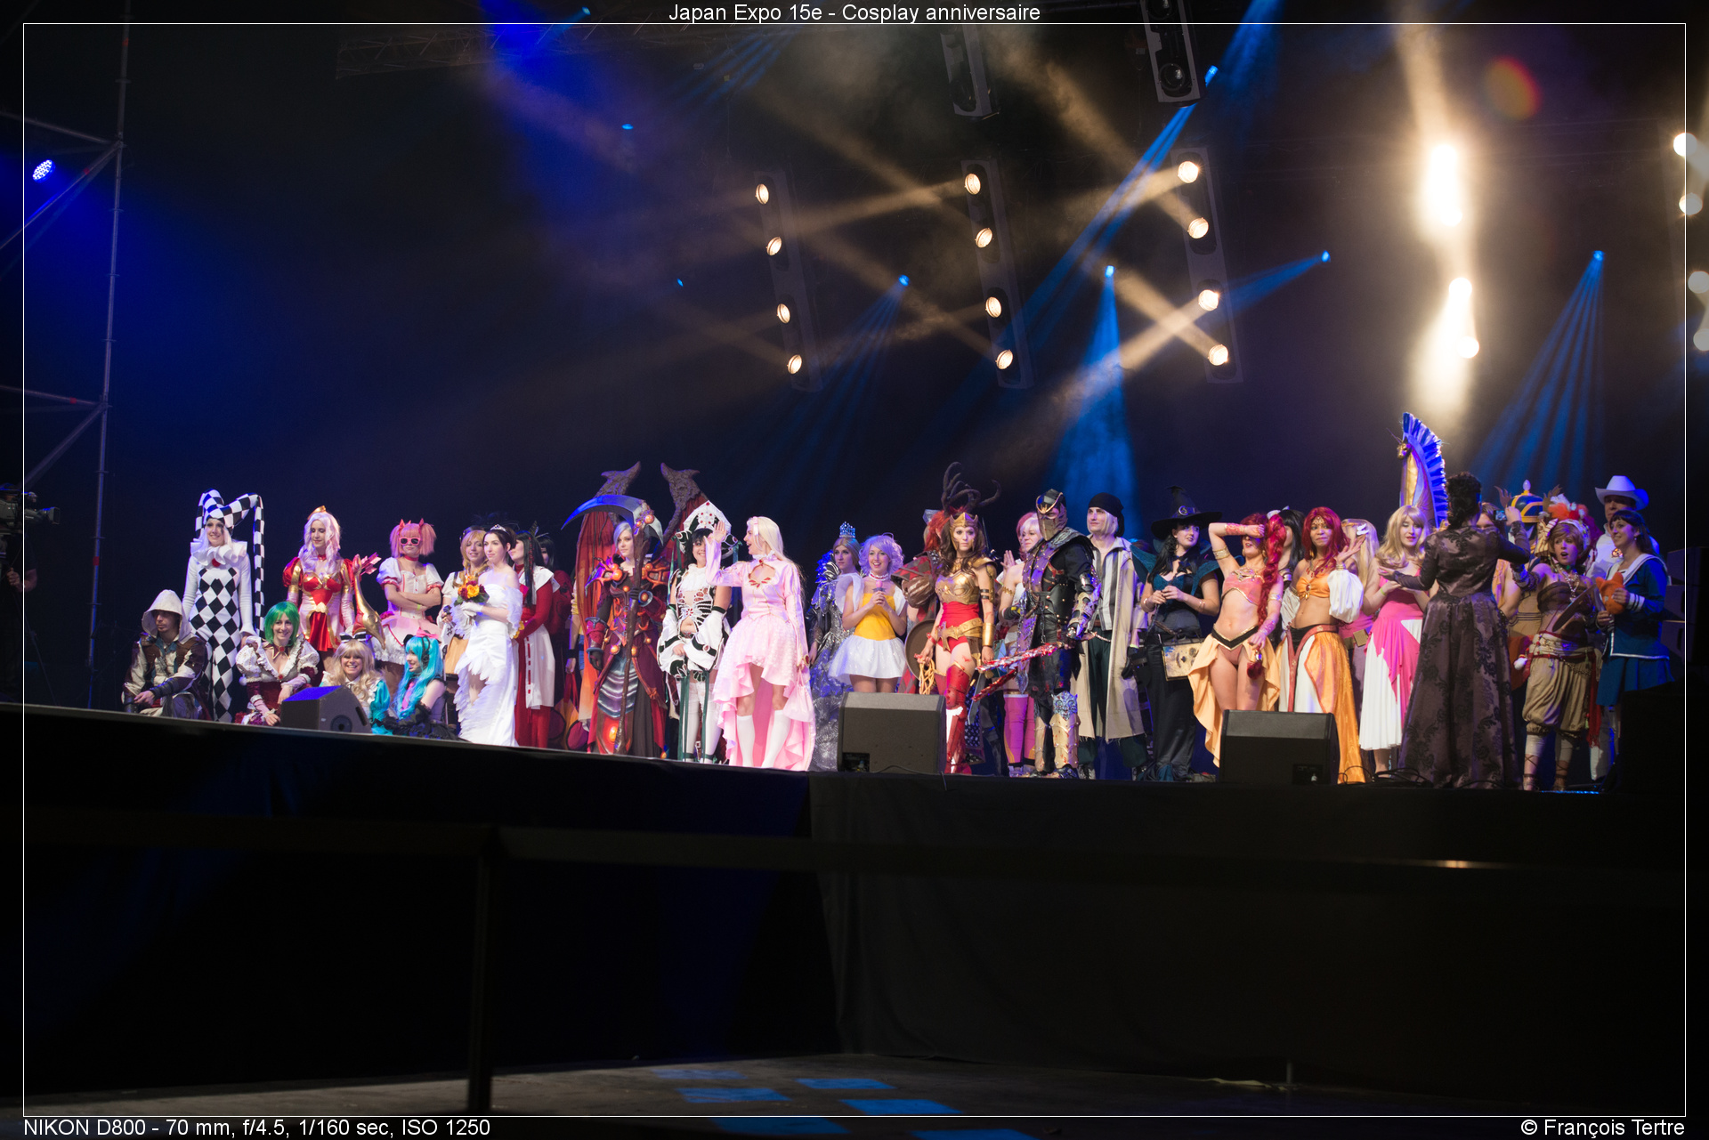Click the caption 'NIKON D800 - 70 mm, f/4.5, 1/160 sec, ISO 1250'
The width and height of the screenshot is (1709, 1140).
coord(256,1127)
